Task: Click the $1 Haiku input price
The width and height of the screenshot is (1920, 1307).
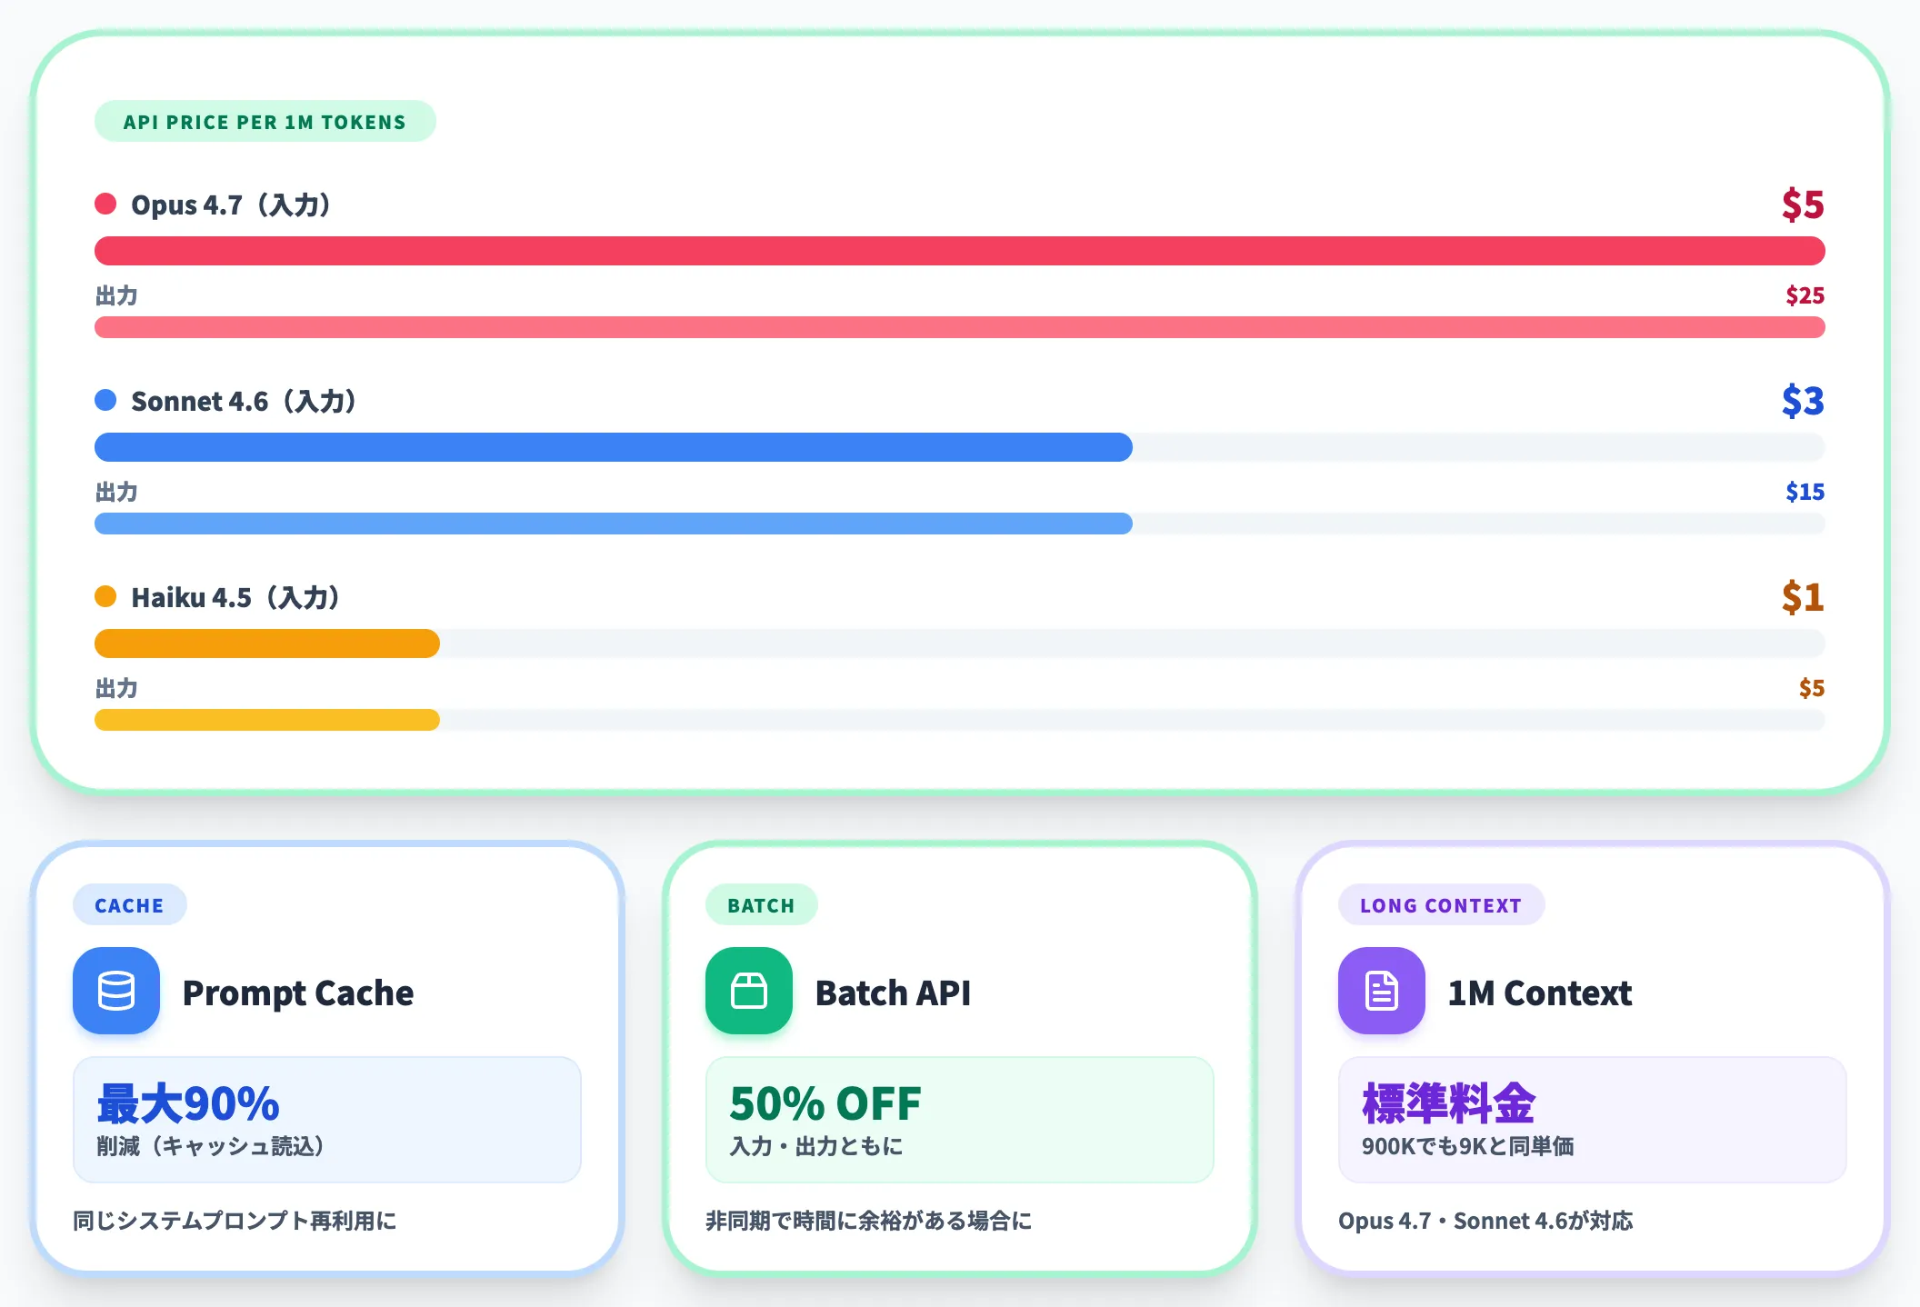Action: [x=1803, y=597]
